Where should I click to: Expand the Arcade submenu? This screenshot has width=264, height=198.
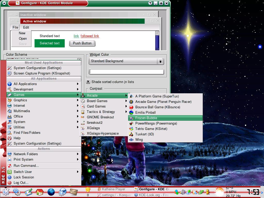(104, 95)
